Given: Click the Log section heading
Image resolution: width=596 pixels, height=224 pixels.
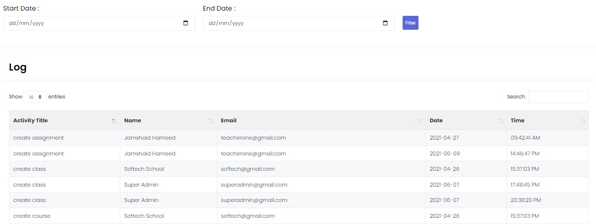Looking at the screenshot, I should 18,68.
